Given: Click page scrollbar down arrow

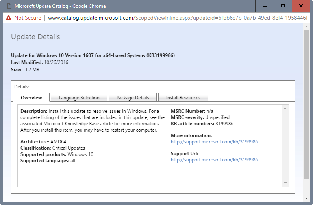Looking at the screenshot, I should 306,198.
